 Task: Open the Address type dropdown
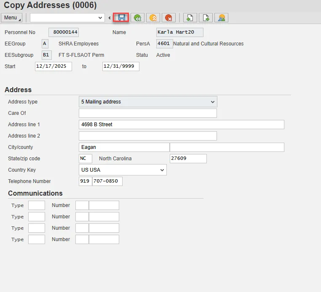coord(148,102)
